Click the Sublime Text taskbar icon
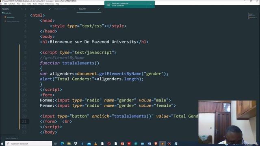260x146 pixels. click(x=162, y=144)
